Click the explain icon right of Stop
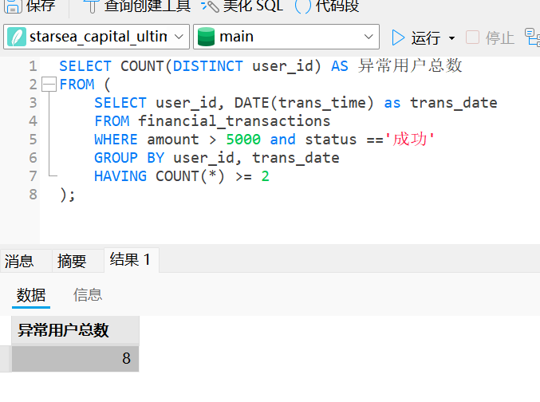This screenshot has width=540, height=402. (533, 37)
